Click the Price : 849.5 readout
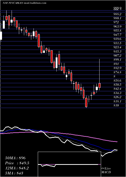The width and height of the screenshot is (126, 177). tap(17, 163)
